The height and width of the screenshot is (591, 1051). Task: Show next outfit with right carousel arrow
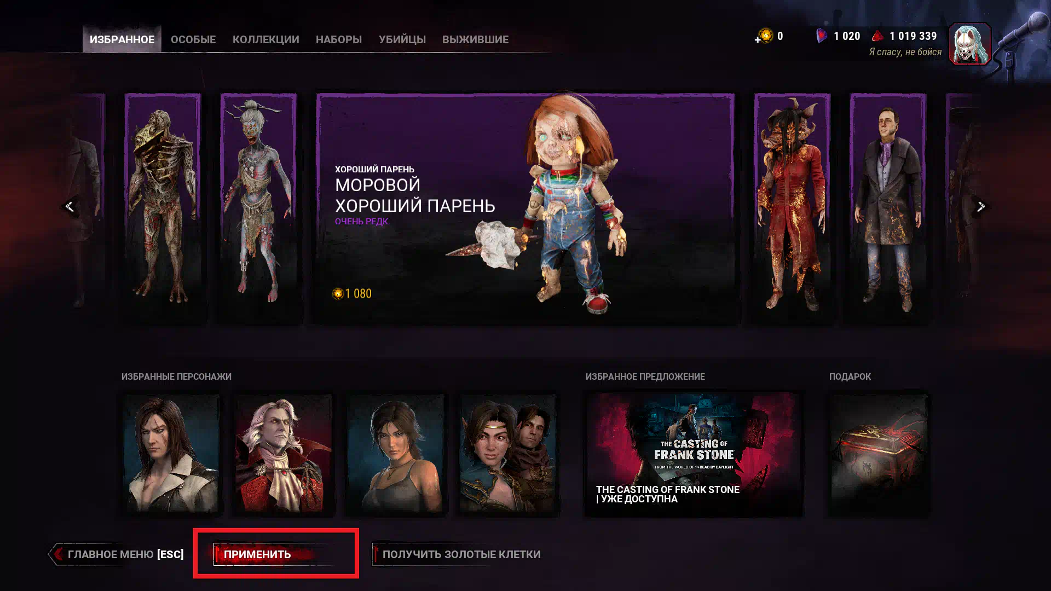coord(981,206)
